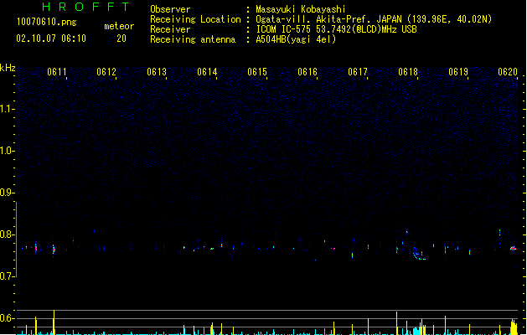
Task: Click the HROFFT title text
Action: point(85,7)
